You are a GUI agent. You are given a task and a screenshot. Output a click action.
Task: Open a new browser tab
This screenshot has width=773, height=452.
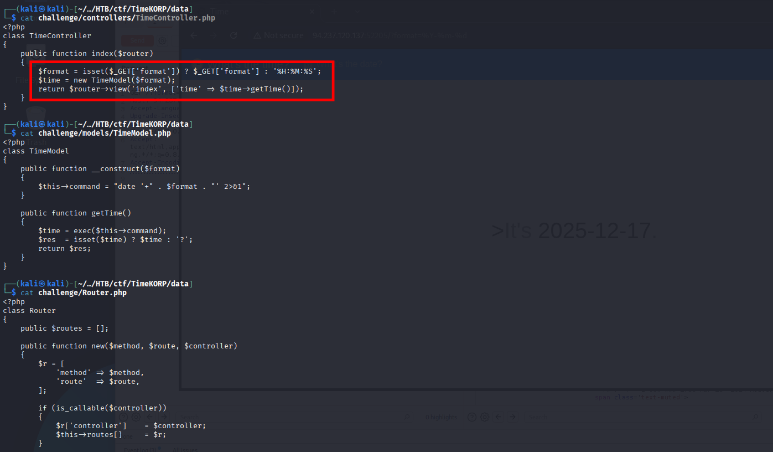tap(334, 11)
